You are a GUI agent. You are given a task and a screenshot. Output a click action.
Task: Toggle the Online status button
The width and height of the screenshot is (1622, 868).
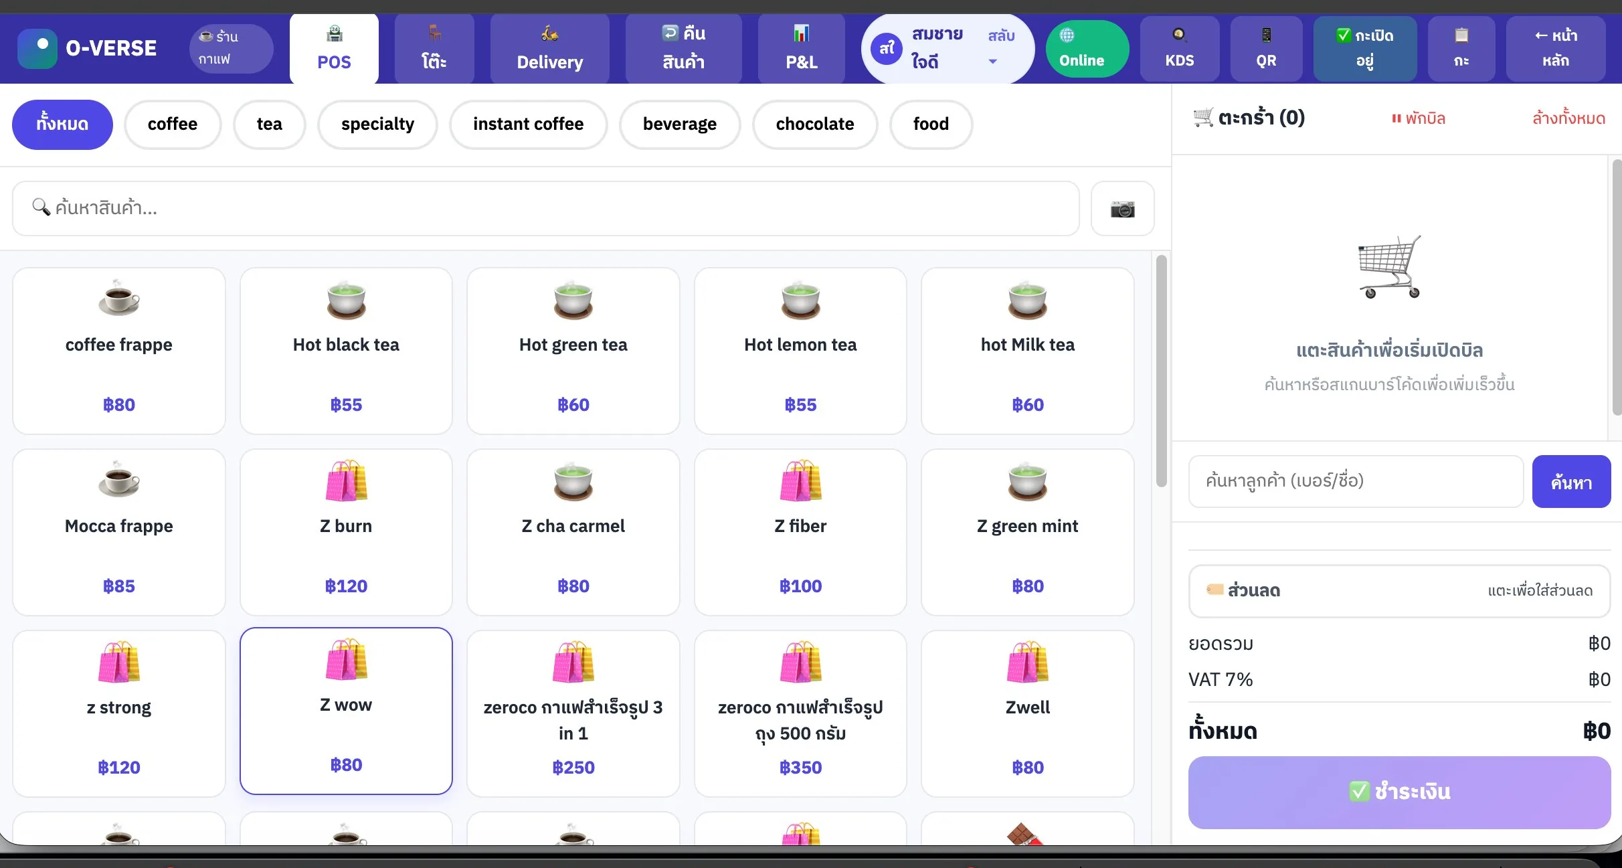[x=1087, y=49]
